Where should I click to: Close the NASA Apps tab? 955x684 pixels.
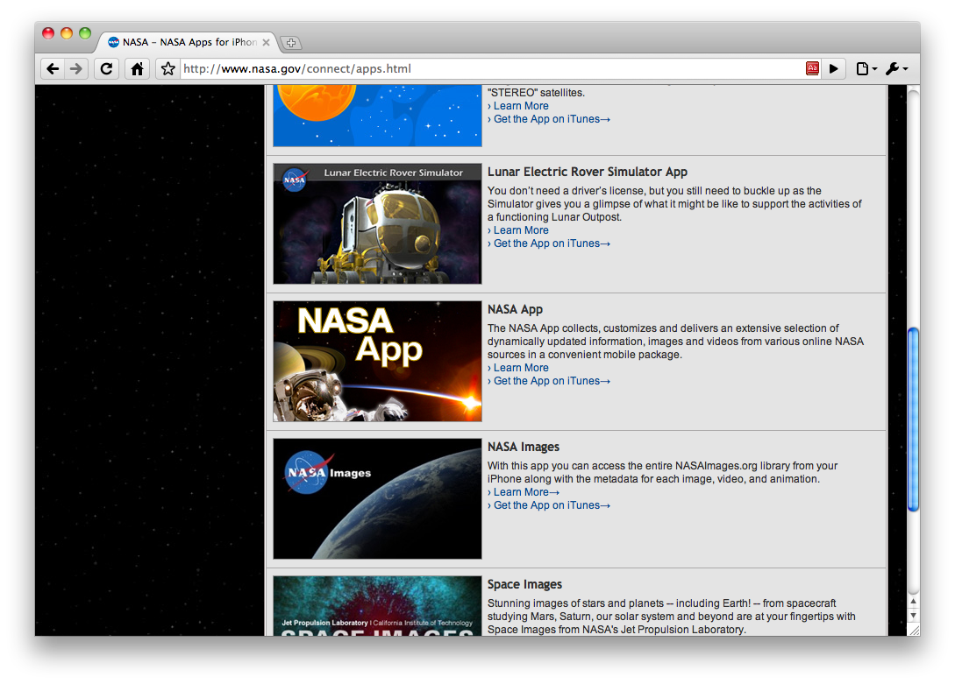pyautogui.click(x=267, y=43)
